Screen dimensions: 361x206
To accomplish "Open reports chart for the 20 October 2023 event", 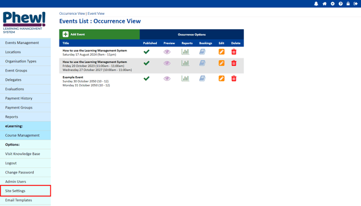I will (x=185, y=63).
